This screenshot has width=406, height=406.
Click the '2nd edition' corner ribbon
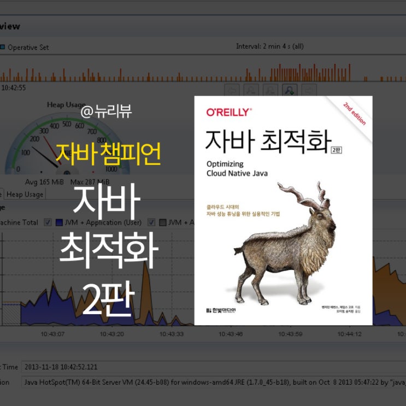pyautogui.click(x=354, y=114)
